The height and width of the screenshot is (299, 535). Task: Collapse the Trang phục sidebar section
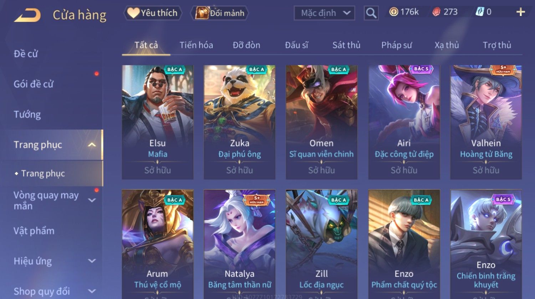[x=92, y=145]
